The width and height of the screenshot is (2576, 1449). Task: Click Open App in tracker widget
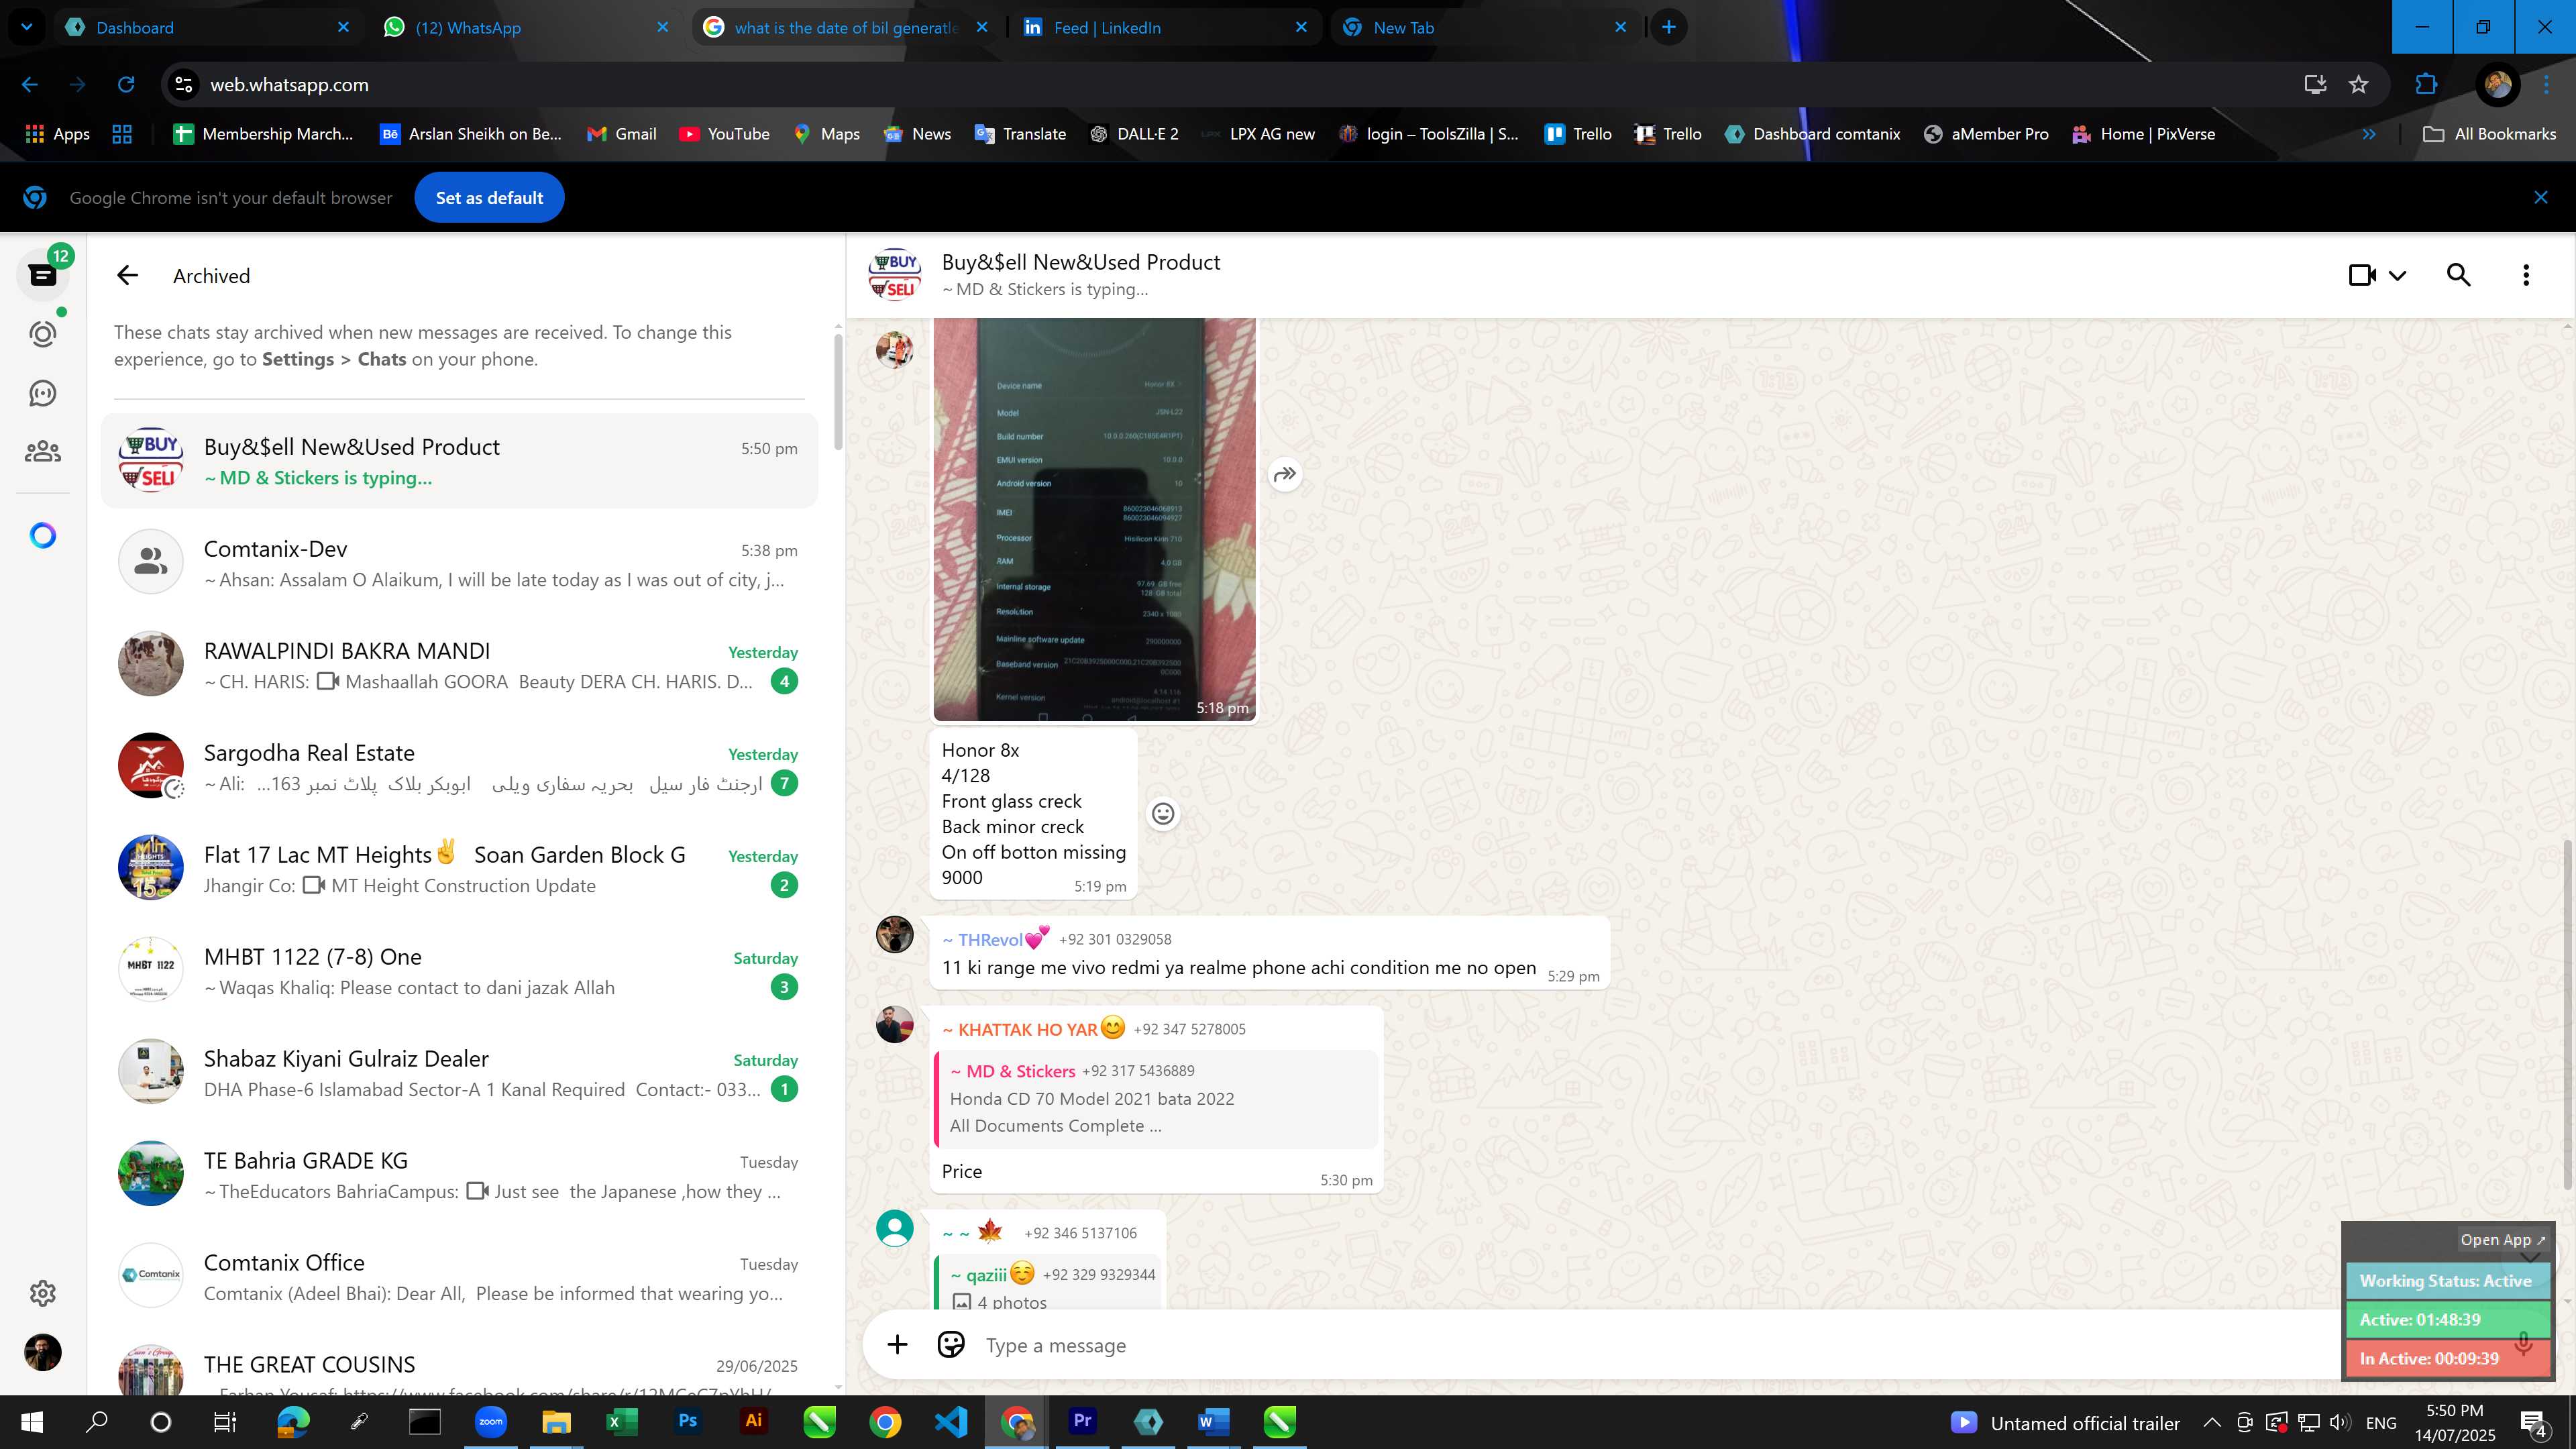[2502, 1240]
